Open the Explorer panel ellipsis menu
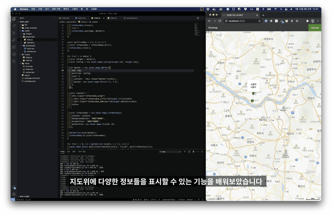The height and width of the screenshot is (215, 332). (54, 18)
